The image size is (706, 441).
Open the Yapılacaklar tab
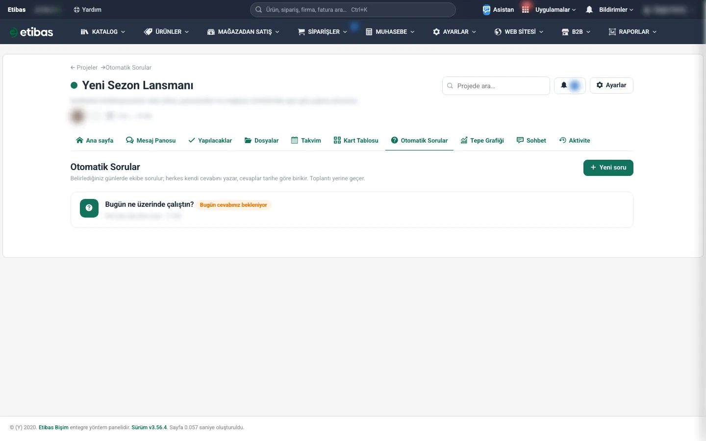coord(210,141)
